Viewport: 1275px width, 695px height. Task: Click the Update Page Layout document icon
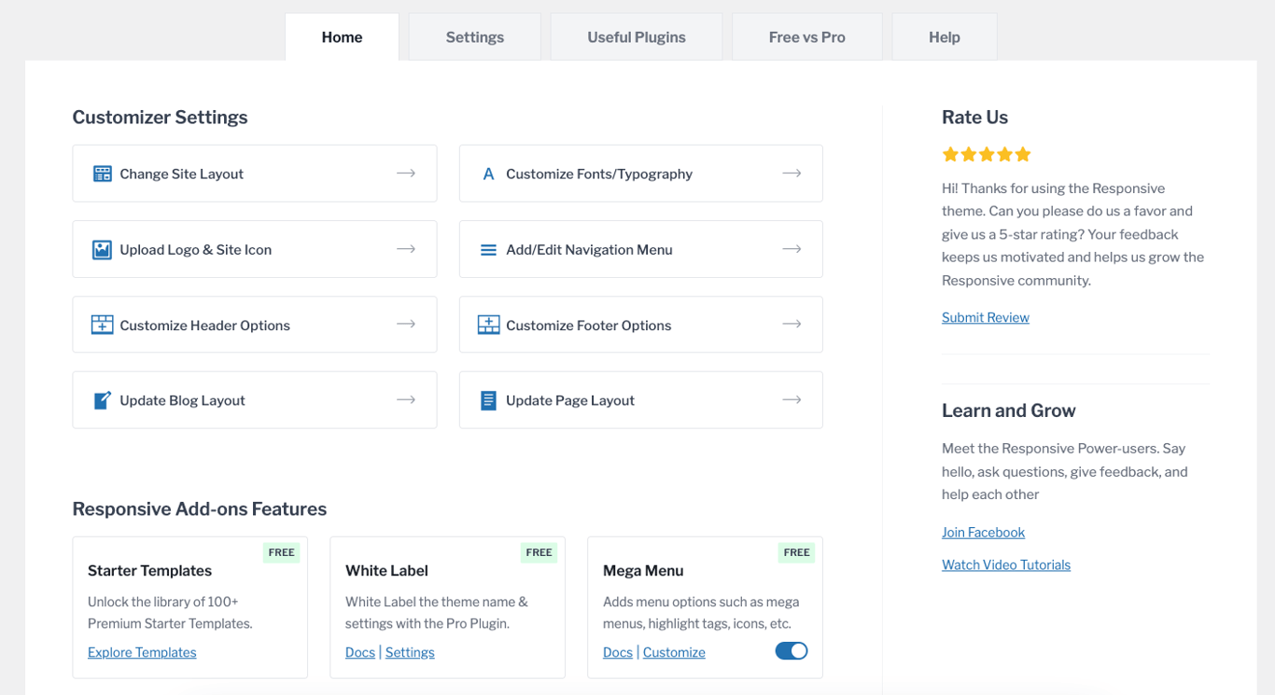[x=488, y=399]
